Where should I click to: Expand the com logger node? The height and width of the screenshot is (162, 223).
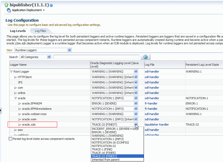(15, 88)
